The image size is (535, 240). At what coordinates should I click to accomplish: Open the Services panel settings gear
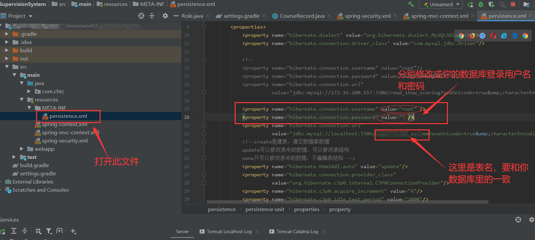pyautogui.click(x=531, y=220)
